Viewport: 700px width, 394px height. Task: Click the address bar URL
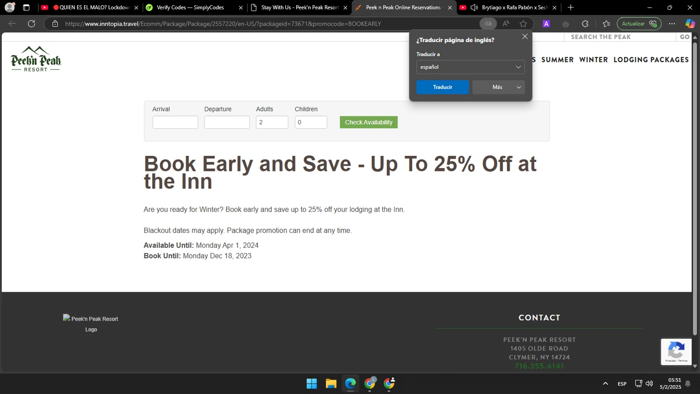[223, 24]
